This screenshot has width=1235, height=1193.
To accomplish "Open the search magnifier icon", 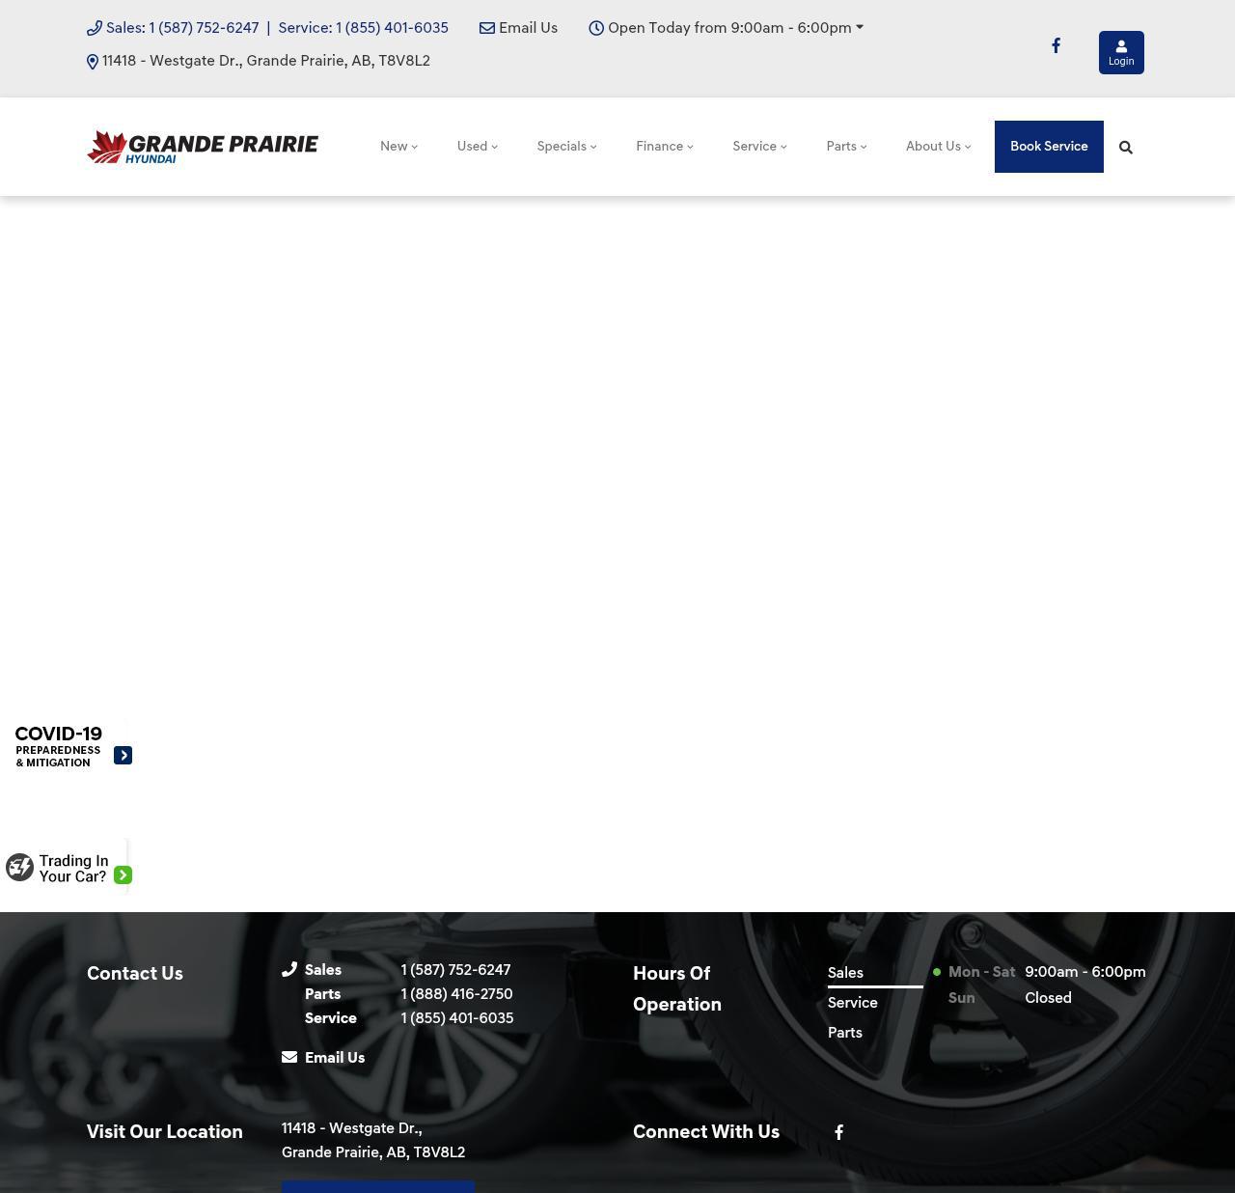I will pyautogui.click(x=1125, y=148).
